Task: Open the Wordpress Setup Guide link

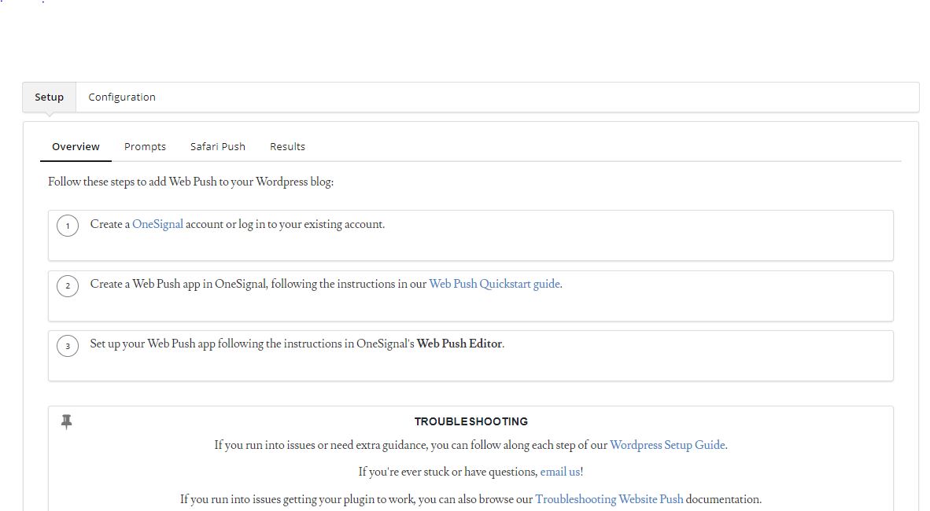Action: (667, 445)
